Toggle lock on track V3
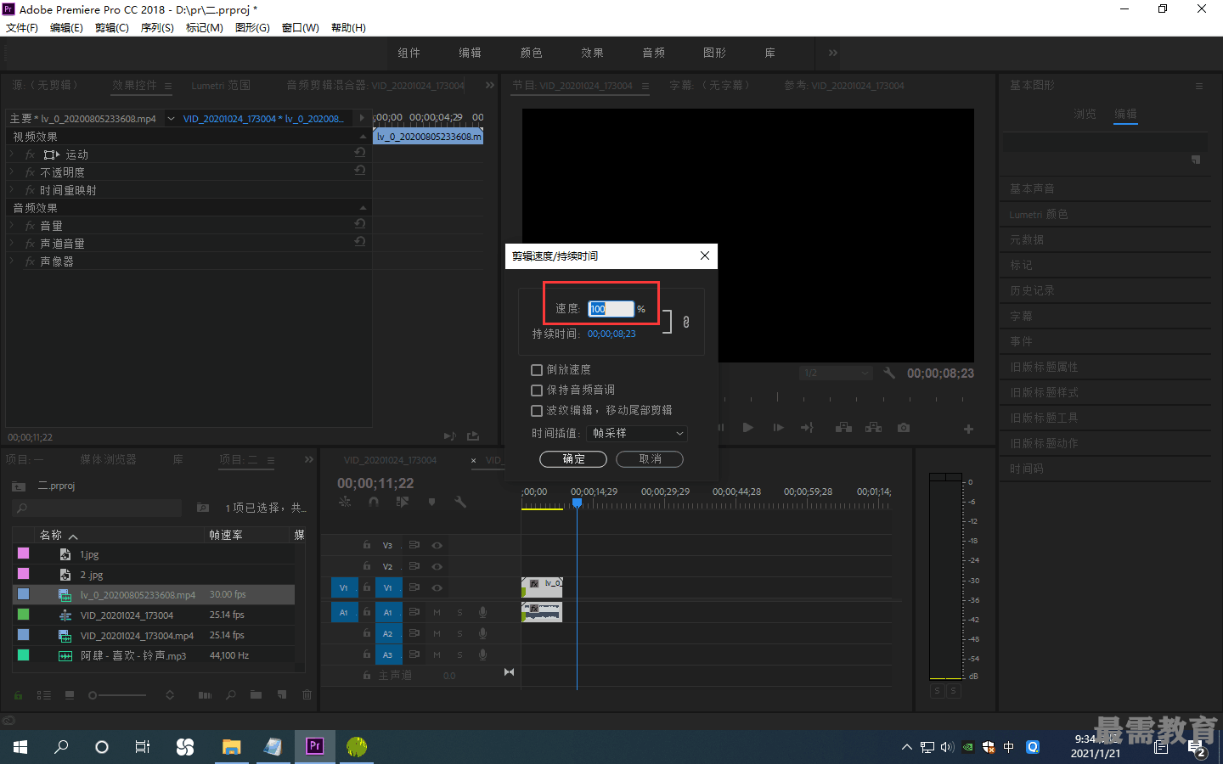This screenshot has height=764, width=1223. click(367, 545)
